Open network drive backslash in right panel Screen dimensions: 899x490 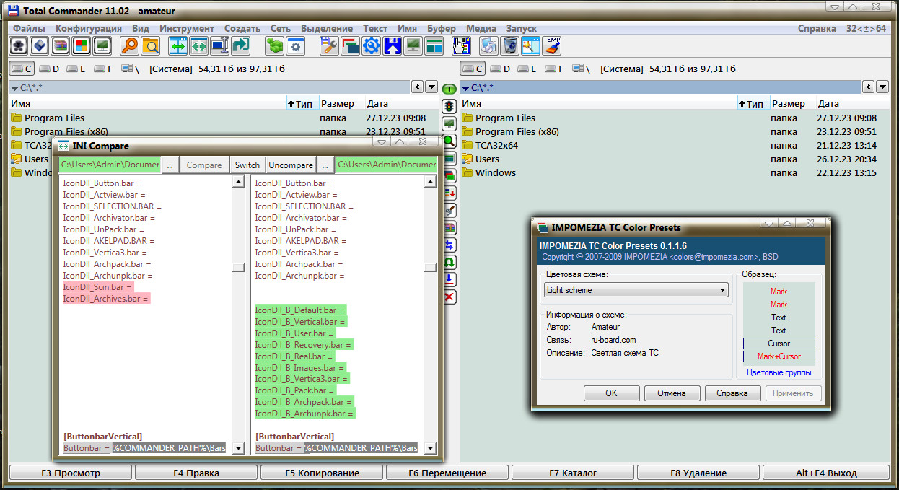[x=582, y=69]
